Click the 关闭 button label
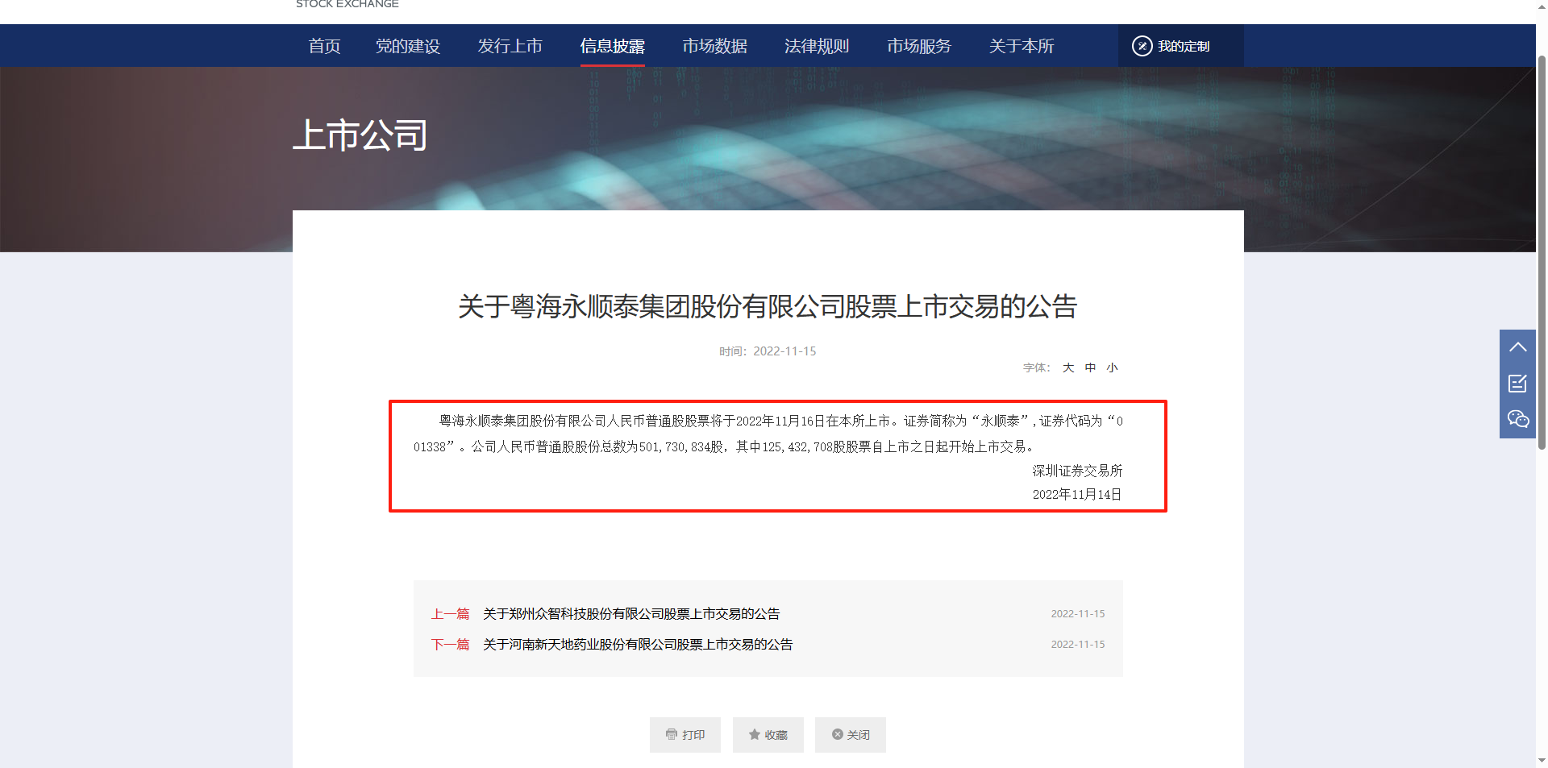Viewport: 1548px width, 768px height. pos(859,735)
